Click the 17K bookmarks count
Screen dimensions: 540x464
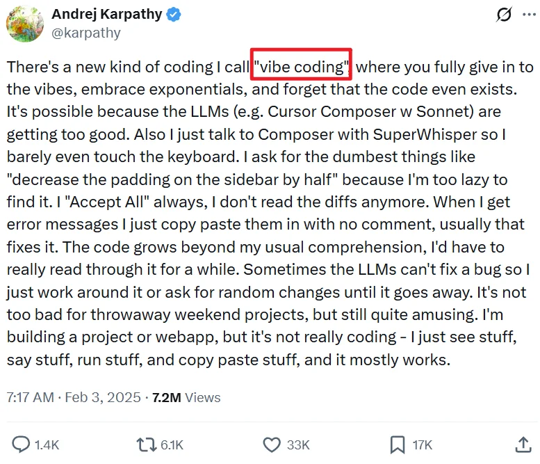(x=423, y=445)
